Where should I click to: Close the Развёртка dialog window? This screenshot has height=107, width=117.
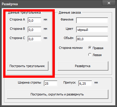[109, 3]
